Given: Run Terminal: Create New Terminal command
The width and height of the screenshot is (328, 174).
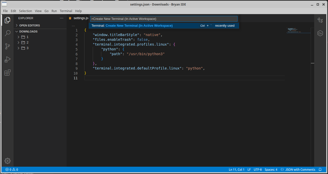Looking at the screenshot, I should 139,25.
